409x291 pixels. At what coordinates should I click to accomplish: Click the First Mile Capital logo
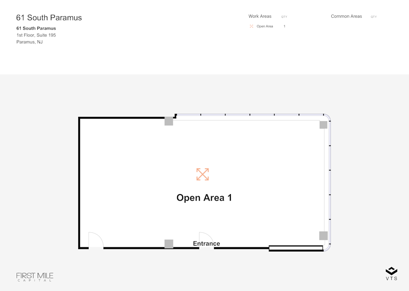pos(35,277)
